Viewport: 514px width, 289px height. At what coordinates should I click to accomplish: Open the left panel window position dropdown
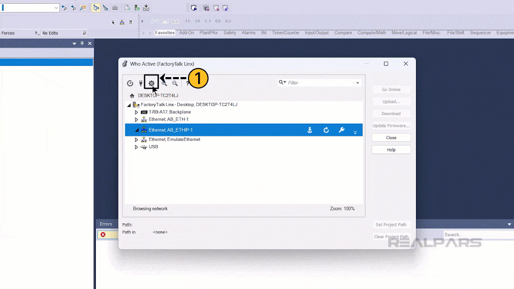click(74, 43)
